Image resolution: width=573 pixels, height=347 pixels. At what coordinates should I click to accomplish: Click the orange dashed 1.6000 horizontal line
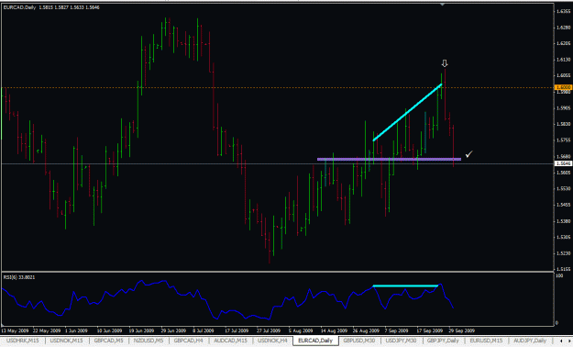coord(278,87)
